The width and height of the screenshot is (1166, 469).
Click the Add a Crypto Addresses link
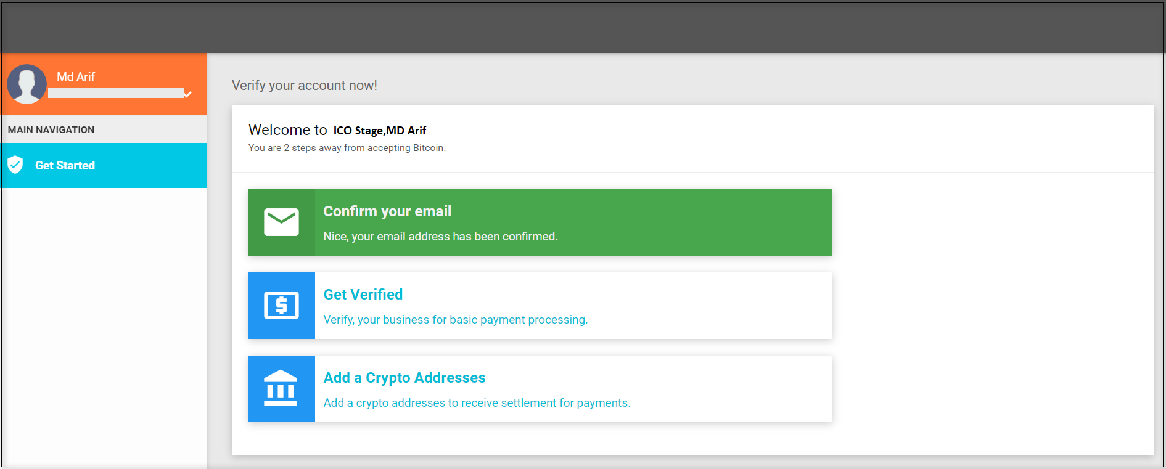(x=404, y=377)
